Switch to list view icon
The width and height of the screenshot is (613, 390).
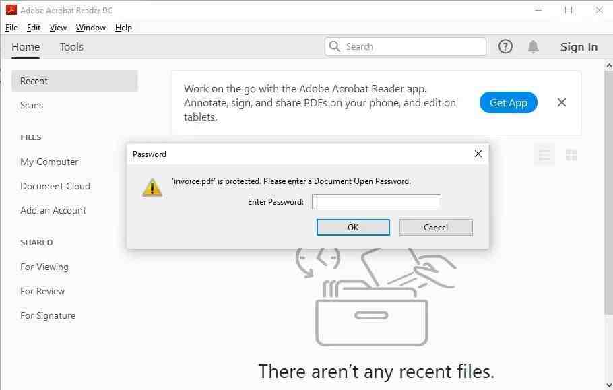[x=544, y=155]
